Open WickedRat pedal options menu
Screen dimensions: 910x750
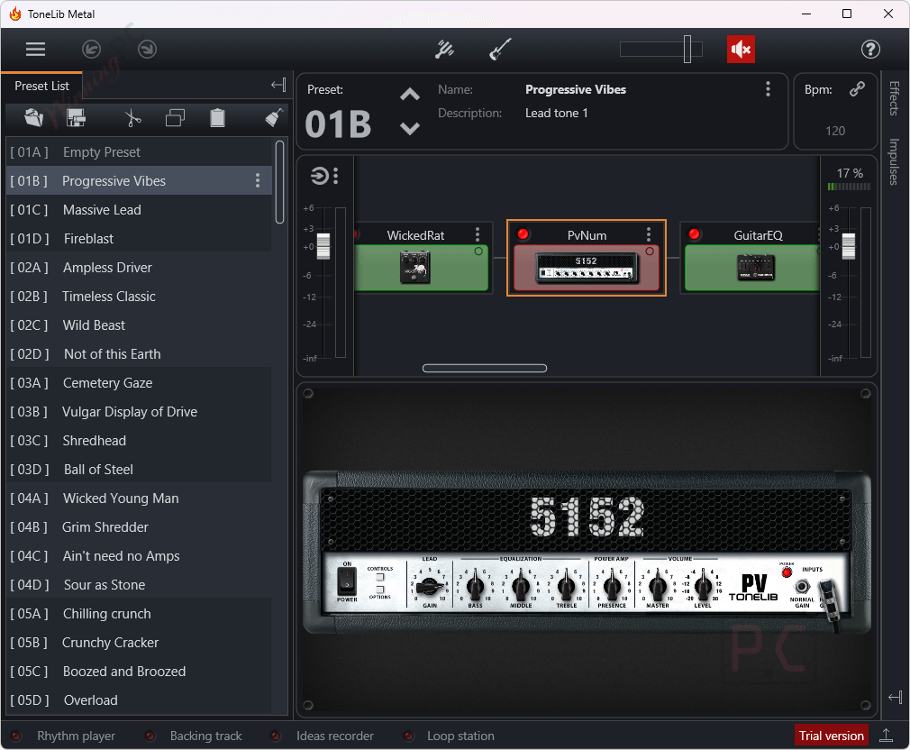478,234
